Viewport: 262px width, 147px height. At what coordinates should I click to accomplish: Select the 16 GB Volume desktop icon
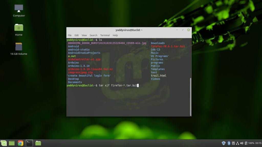(19, 49)
